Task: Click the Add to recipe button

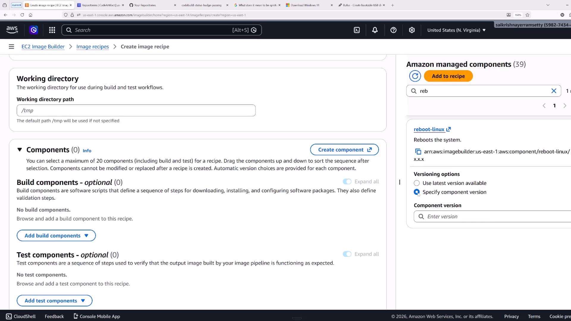Action: [x=448, y=76]
